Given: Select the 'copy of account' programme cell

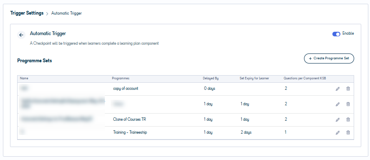Looking at the screenshot, I should 126,89.
